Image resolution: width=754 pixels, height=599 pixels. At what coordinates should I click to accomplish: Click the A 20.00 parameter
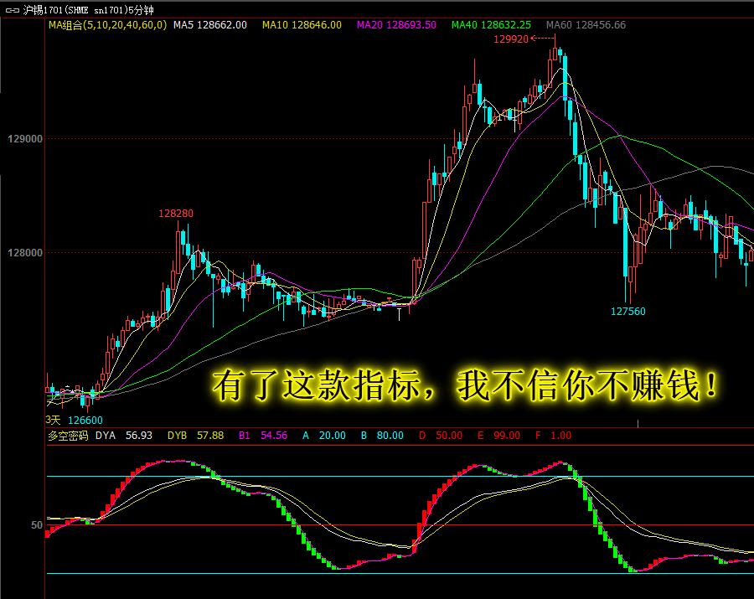(x=323, y=436)
